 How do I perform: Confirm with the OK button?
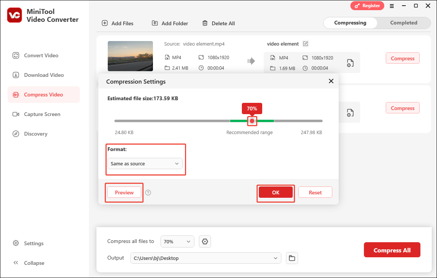pyautogui.click(x=276, y=192)
